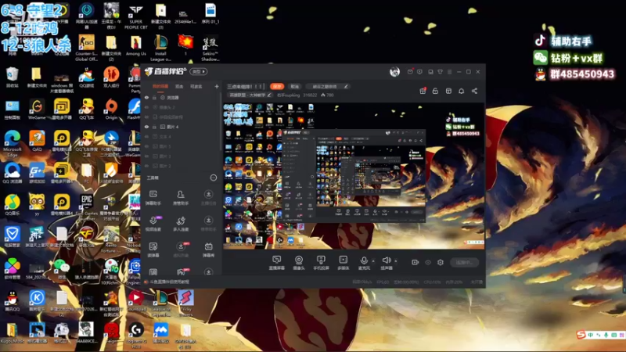The image size is (626, 352).
Task: Open the layout icon above the preview
Action: (x=448, y=91)
